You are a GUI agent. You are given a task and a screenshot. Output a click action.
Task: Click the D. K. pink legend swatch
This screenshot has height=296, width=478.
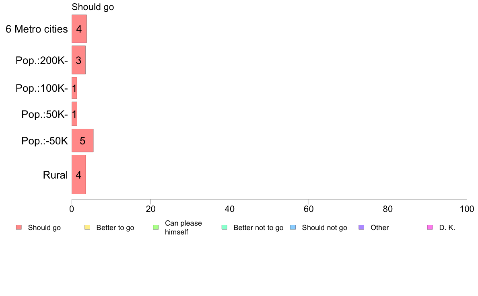tap(430, 227)
